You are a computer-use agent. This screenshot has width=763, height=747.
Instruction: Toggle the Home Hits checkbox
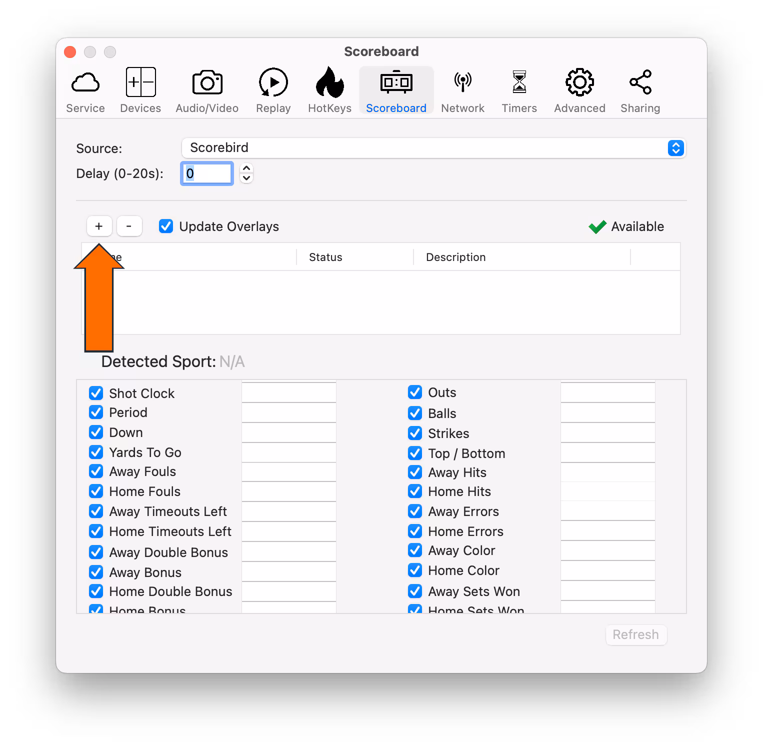click(x=415, y=491)
